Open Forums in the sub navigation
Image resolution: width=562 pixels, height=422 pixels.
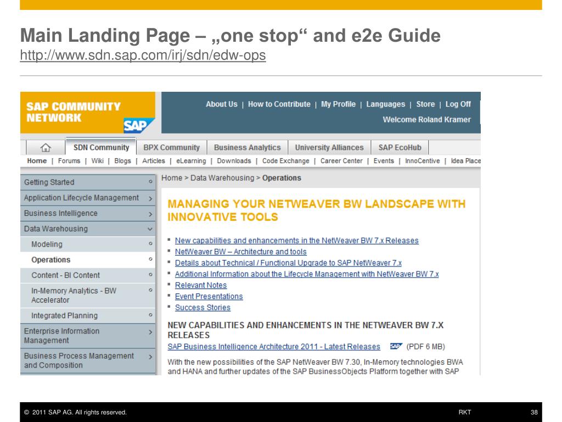click(69, 161)
